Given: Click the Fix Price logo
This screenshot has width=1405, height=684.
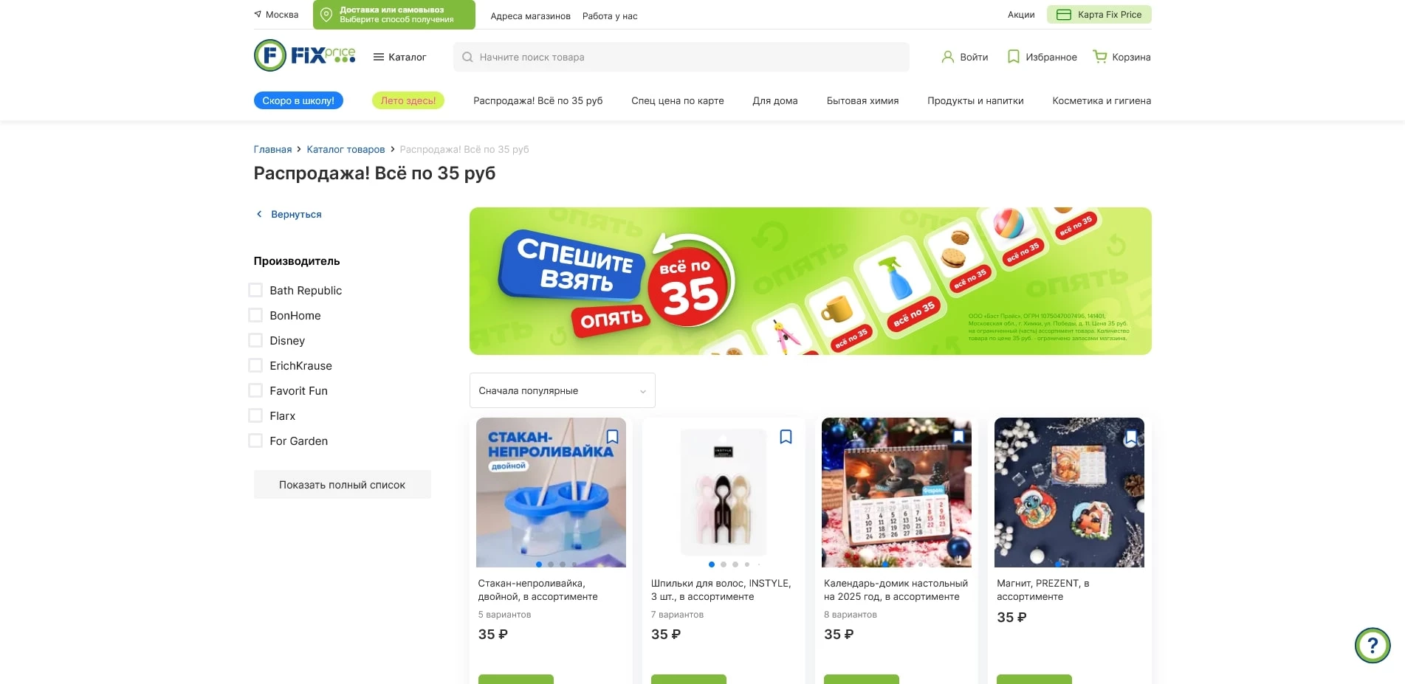Looking at the screenshot, I should tap(305, 55).
